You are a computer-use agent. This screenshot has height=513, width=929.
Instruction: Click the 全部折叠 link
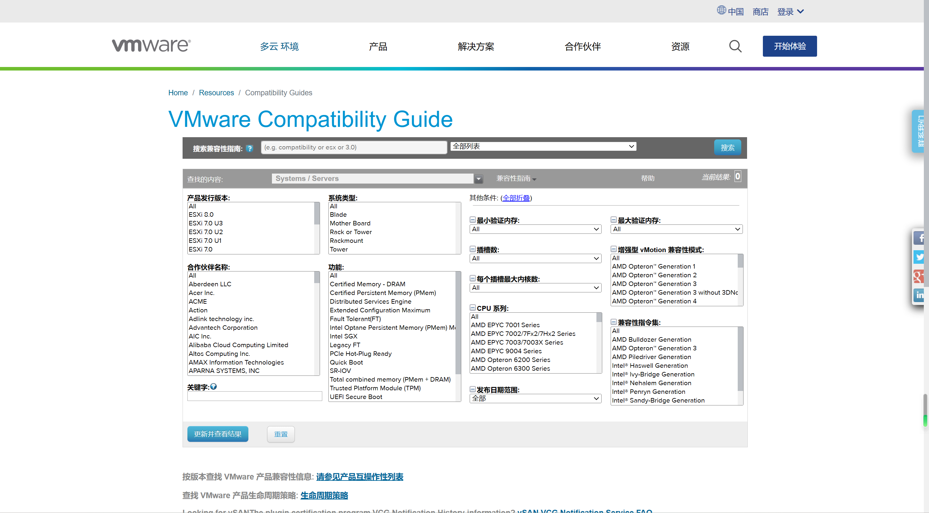tap(516, 198)
